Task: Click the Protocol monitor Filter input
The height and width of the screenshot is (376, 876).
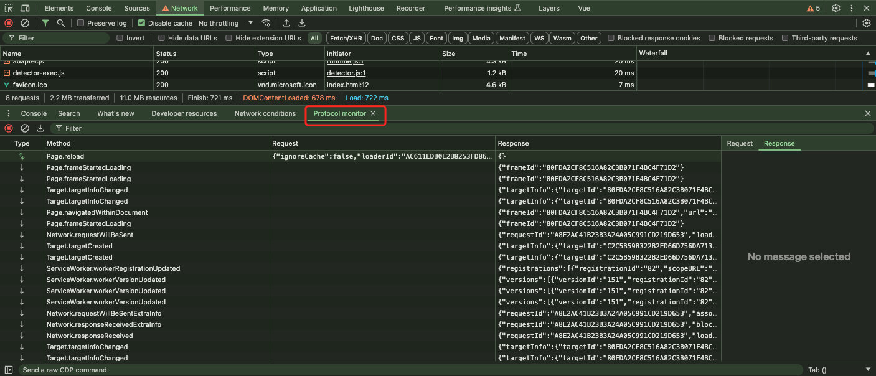Action: pos(461,128)
